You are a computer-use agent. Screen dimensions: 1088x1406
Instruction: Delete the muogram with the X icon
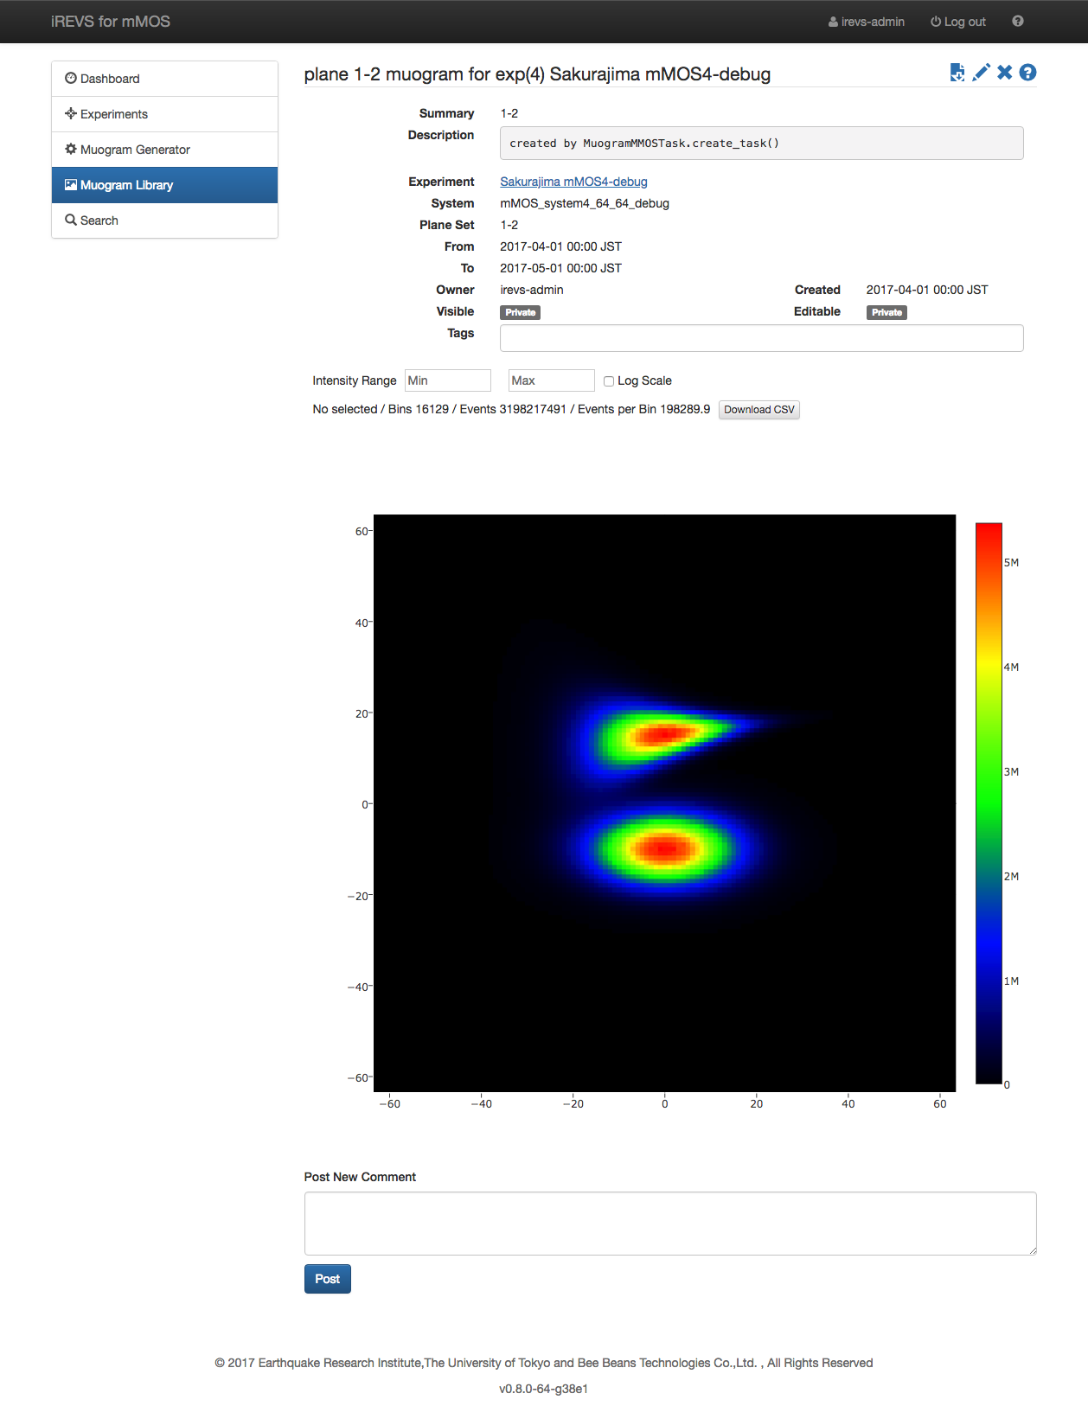point(1004,73)
